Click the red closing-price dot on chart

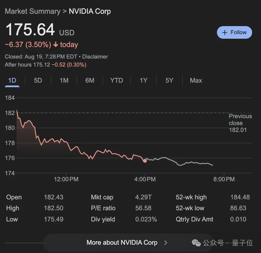145,161
